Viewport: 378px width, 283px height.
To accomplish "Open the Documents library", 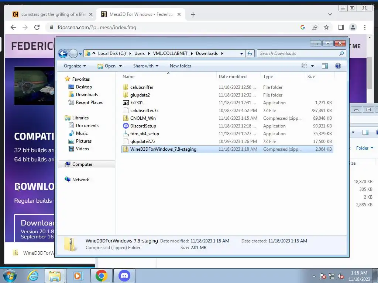I will click(x=87, y=125).
